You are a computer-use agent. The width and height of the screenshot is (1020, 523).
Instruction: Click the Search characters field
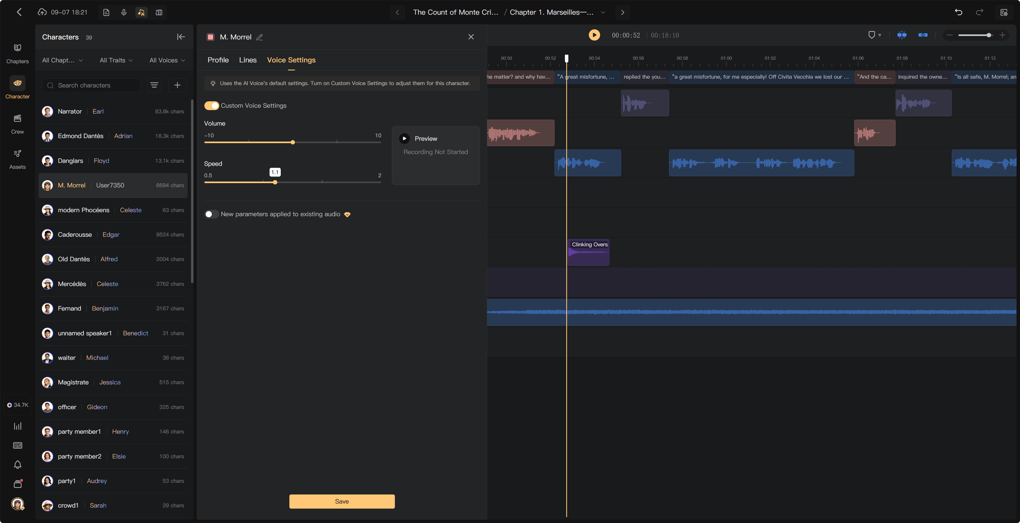pos(91,85)
